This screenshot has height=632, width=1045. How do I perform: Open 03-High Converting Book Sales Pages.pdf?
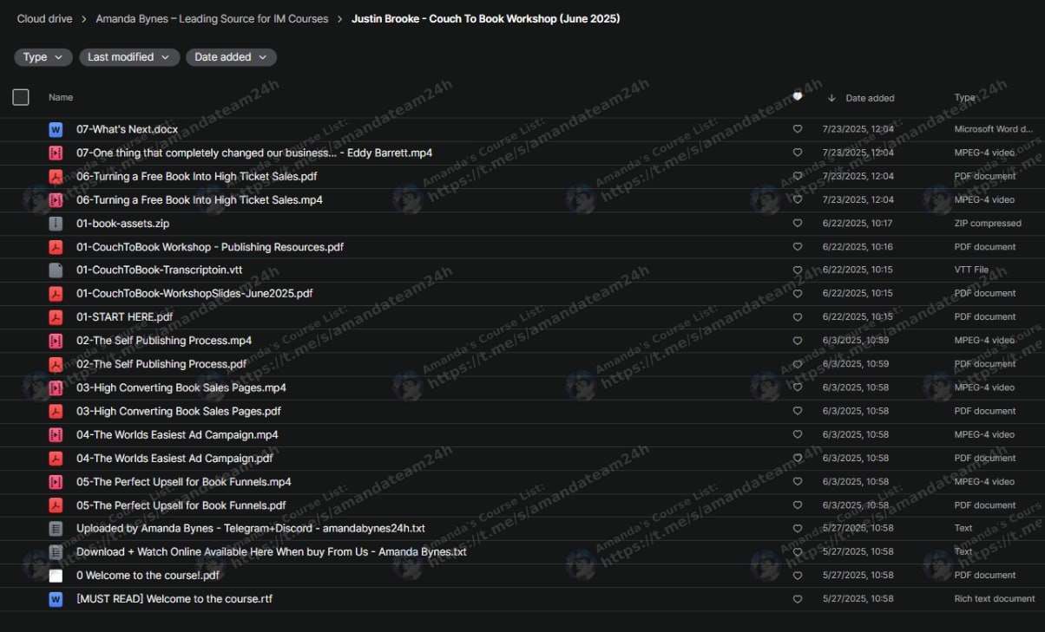coord(178,411)
